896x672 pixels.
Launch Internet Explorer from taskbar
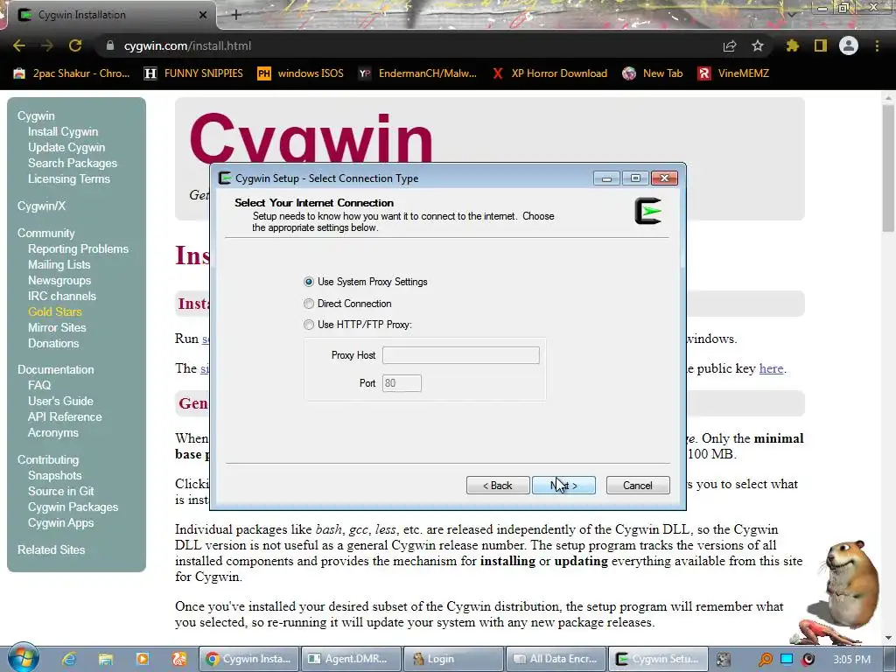click(69, 659)
